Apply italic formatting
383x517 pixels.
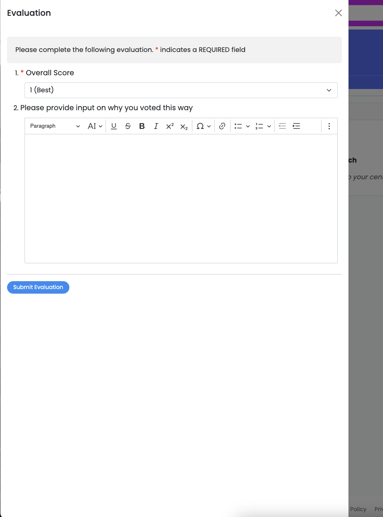[156, 126]
